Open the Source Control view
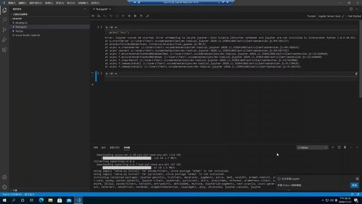 (5, 30)
